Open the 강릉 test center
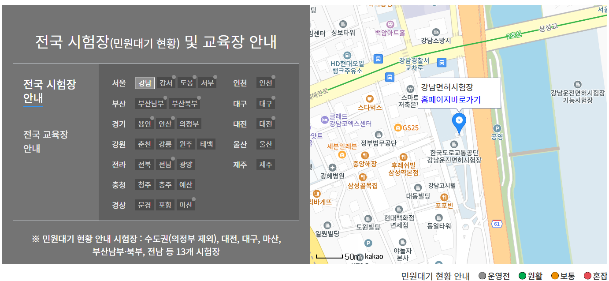 (x=165, y=144)
